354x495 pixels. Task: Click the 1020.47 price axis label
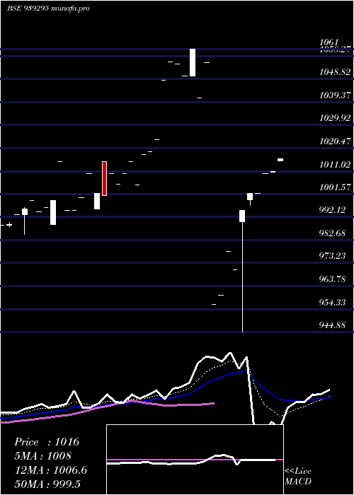tap(335, 141)
